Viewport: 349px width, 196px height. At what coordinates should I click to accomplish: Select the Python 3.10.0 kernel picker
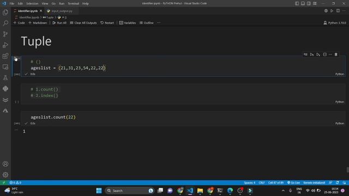point(334,23)
